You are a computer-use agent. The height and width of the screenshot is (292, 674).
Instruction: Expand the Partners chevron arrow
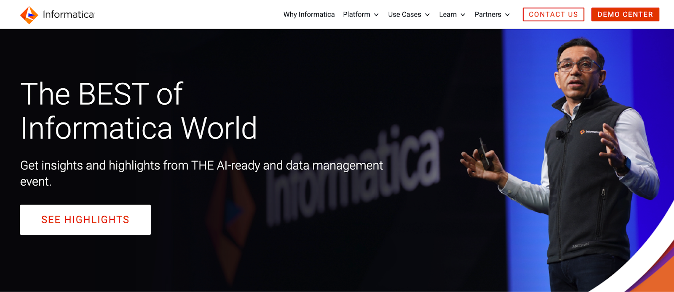coord(507,15)
